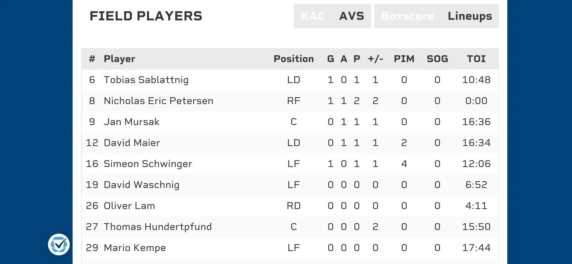Open player Tobias Sablattnig
572x264 pixels.
(x=146, y=80)
